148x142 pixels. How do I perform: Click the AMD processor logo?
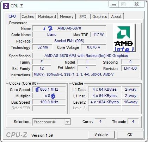point(124,38)
